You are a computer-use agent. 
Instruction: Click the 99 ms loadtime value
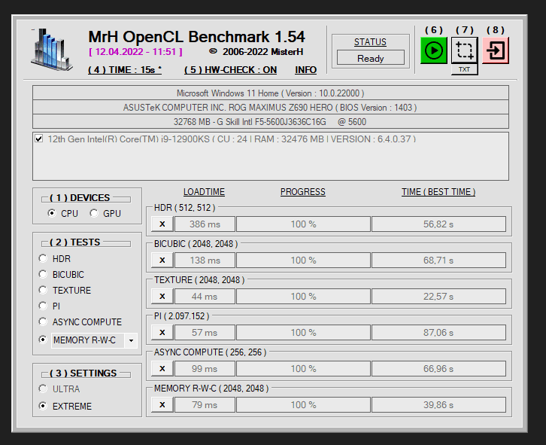pos(205,369)
